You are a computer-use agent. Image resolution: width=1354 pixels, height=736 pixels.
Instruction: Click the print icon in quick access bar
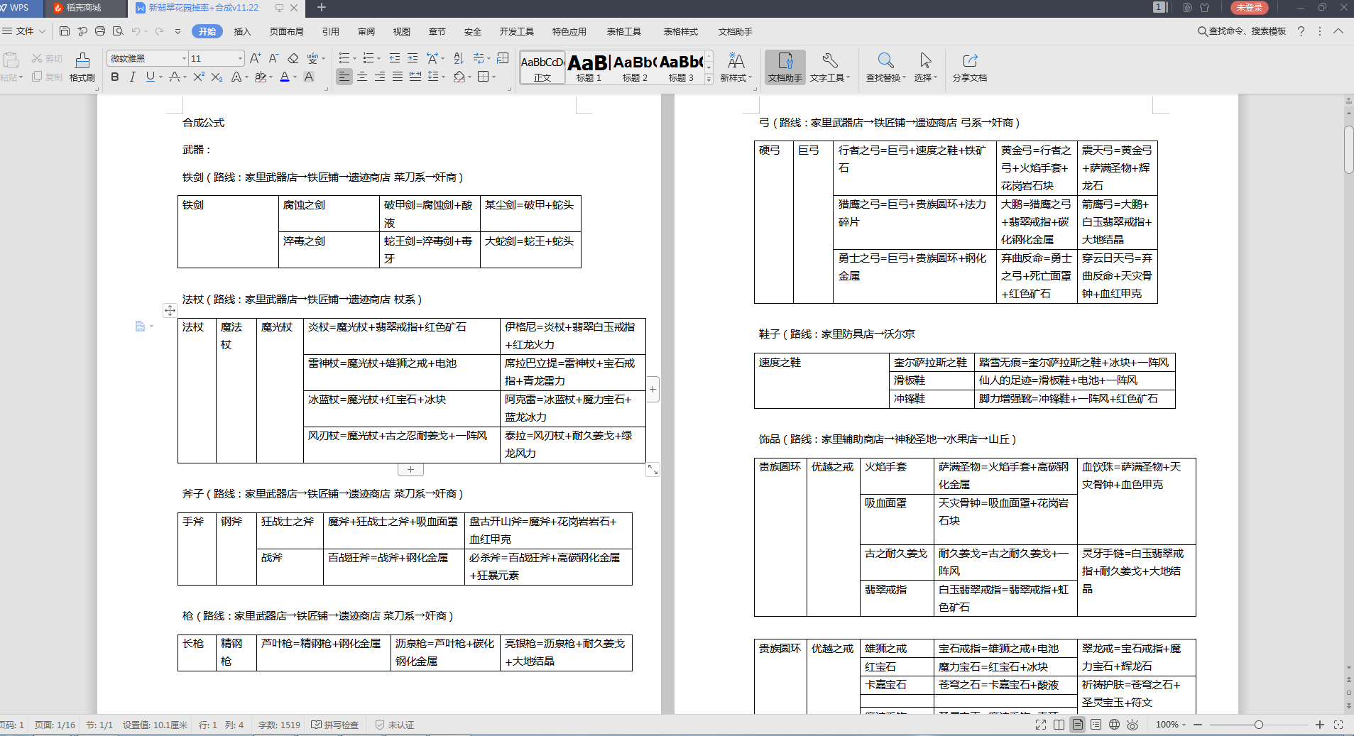pos(100,31)
